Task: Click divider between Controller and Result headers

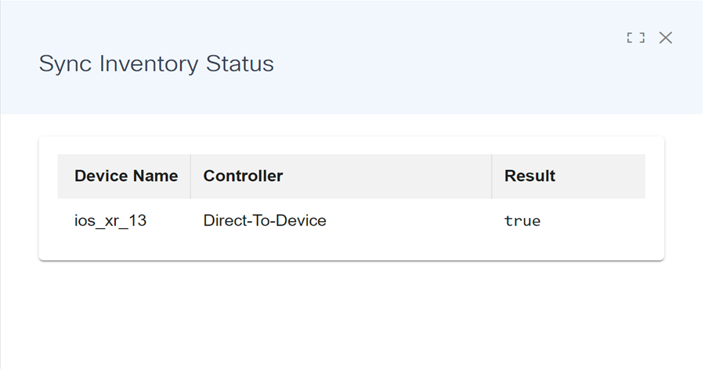Action: pos(492,176)
